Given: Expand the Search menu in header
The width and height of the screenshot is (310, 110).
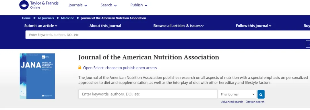Looking at the screenshot, I should click(x=108, y=5).
